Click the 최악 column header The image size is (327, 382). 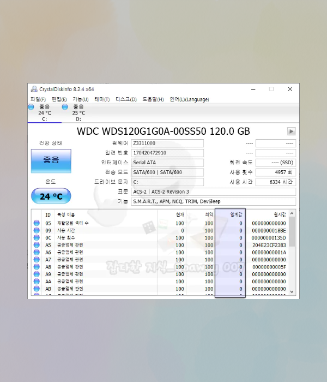coord(209,214)
